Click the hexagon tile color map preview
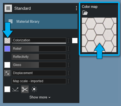This screenshot has width=121, height=106. click(x=99, y=35)
